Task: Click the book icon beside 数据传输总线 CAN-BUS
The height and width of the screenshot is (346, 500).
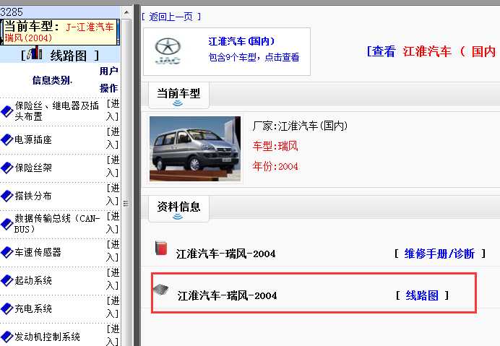Action: point(7,224)
